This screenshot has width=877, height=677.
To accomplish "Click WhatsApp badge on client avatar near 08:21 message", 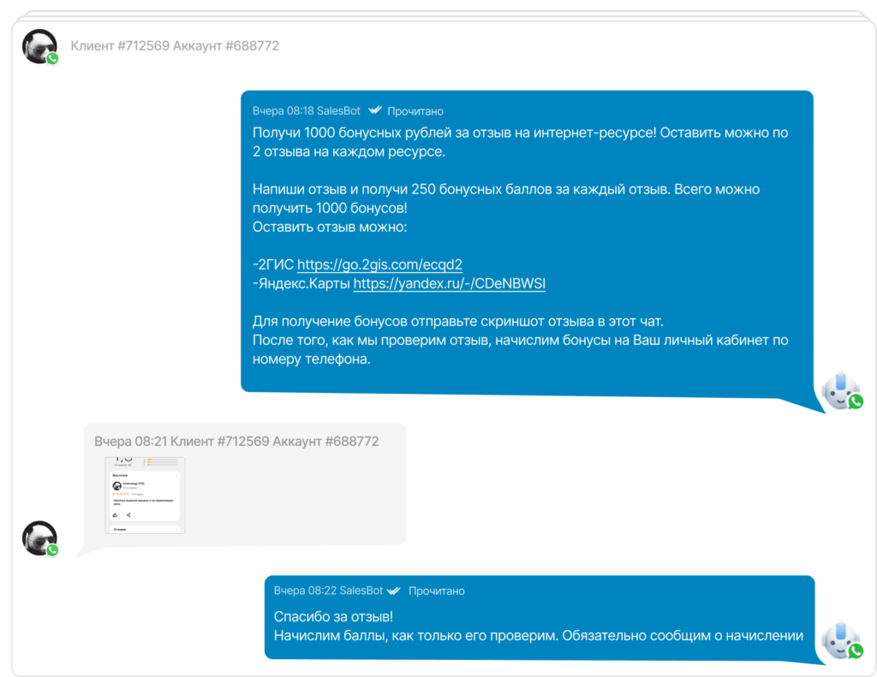I will point(52,550).
